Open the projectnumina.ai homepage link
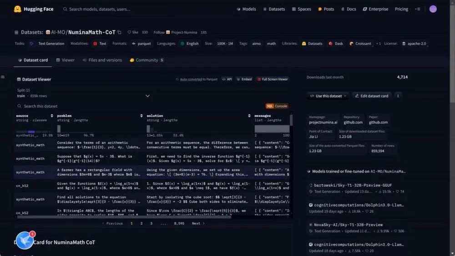This screenshot has width=455, height=256. point(323,122)
